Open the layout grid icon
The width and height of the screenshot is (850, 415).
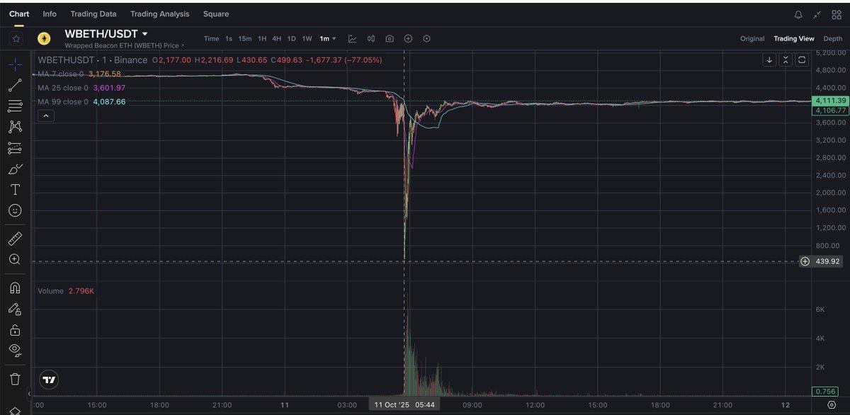[x=837, y=14]
